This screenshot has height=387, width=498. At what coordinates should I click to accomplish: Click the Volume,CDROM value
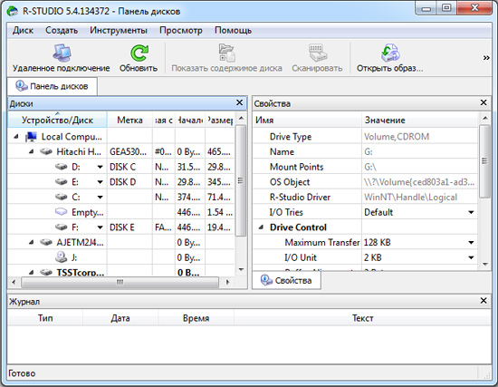(x=397, y=137)
